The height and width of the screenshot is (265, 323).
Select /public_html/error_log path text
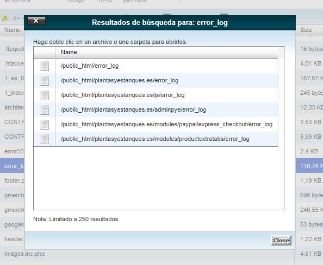pos(90,66)
